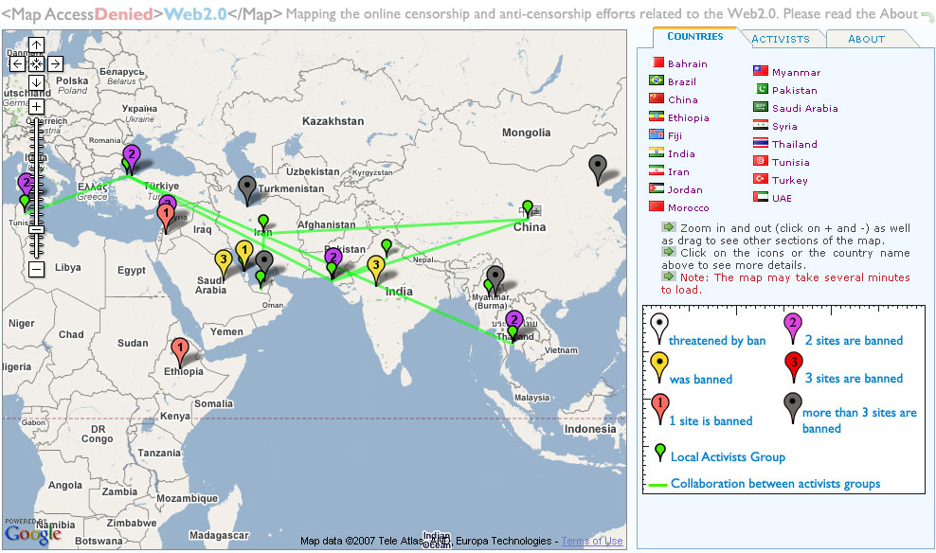This screenshot has width=936, height=553.
Task: Select the Countries tab
Action: click(694, 36)
